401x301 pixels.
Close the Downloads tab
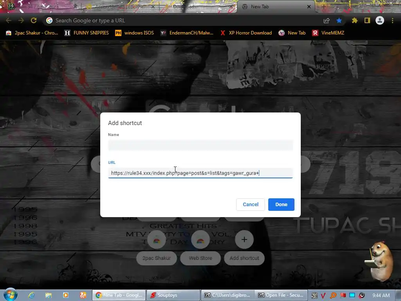[x=231, y=7]
